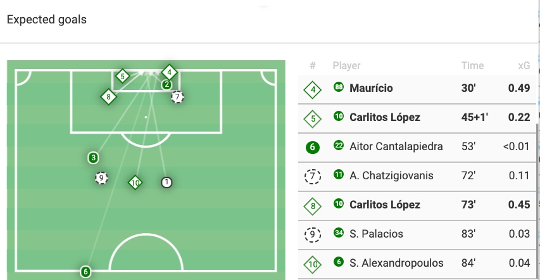Click shot marker 8 on the pitch
Viewport: 540px width, 280px height.
[109, 97]
